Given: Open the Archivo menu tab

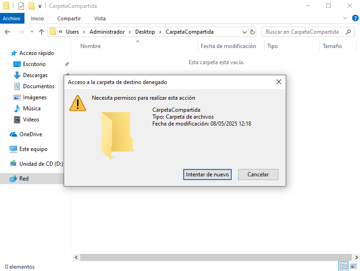Looking at the screenshot, I should point(12,18).
